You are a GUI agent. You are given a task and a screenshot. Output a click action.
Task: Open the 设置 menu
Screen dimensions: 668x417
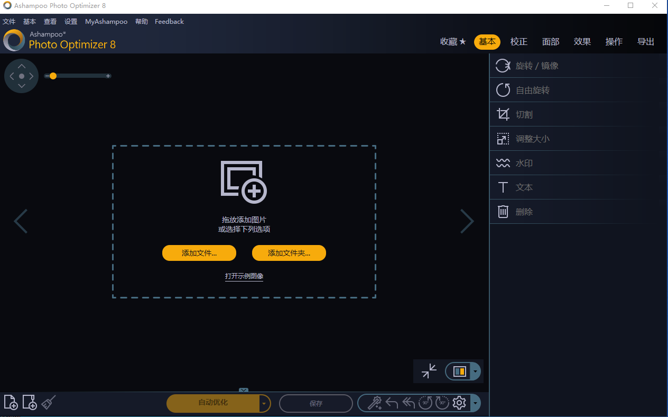[71, 22]
